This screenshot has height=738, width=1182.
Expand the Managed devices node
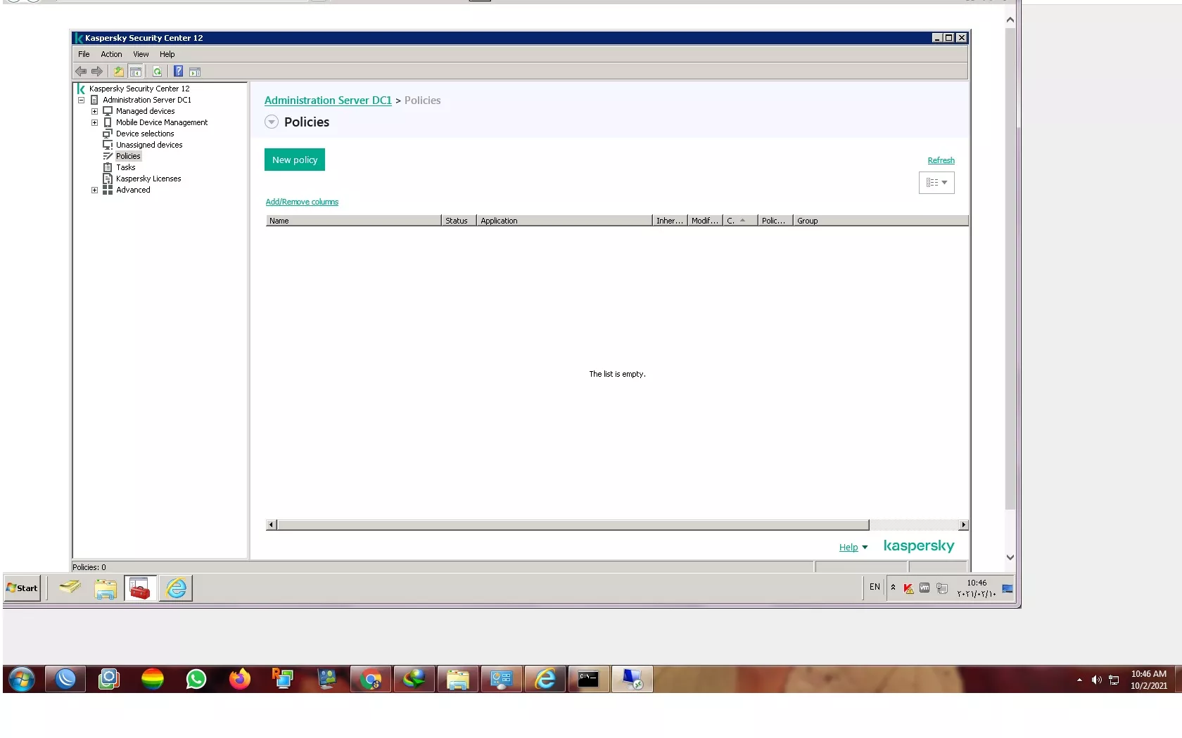(x=94, y=111)
